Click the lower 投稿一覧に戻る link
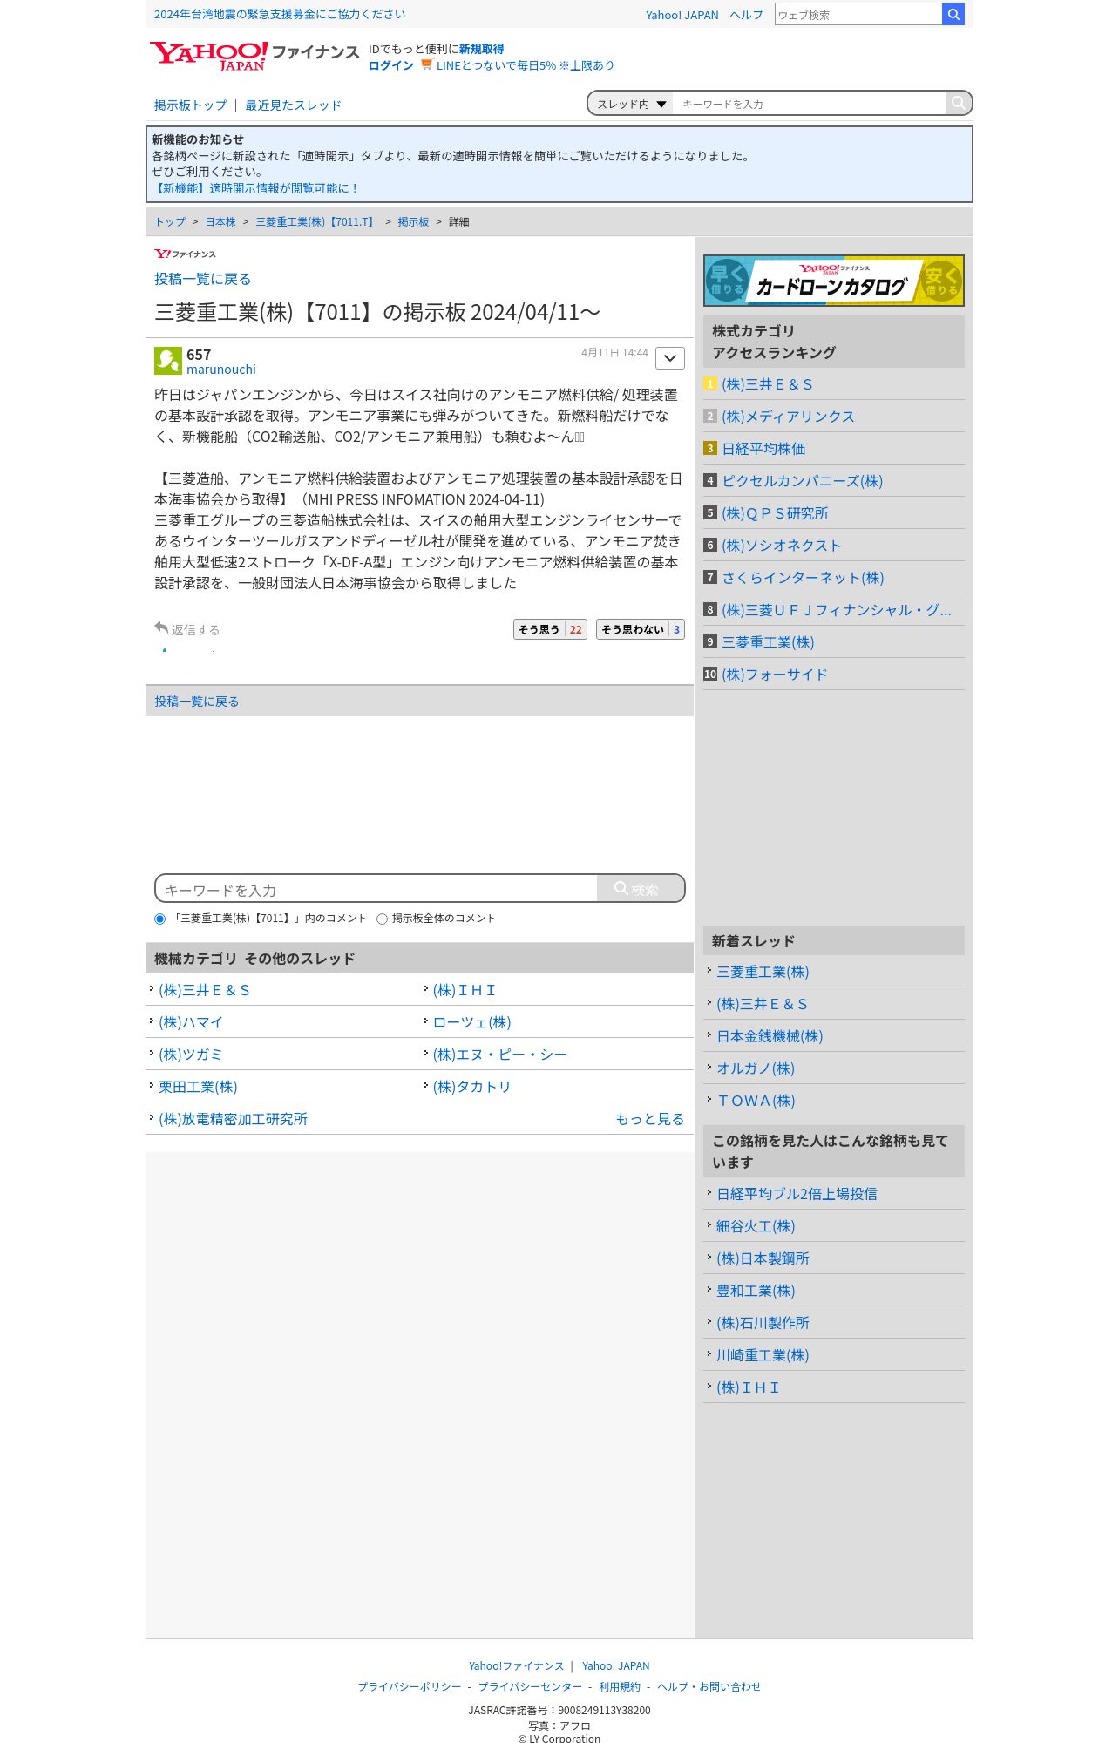This screenshot has width=1119, height=1743. click(x=197, y=702)
